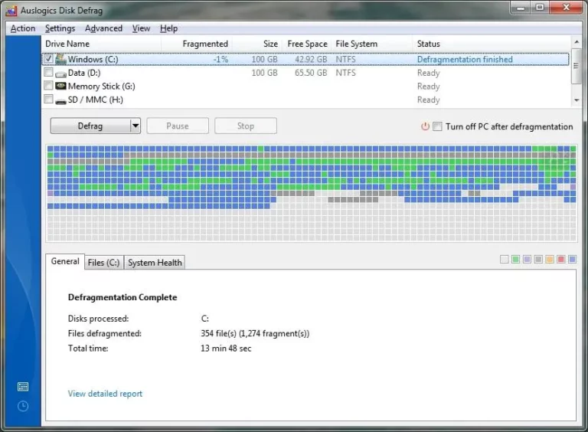
Task: Open the Action menu
Action: (x=23, y=28)
